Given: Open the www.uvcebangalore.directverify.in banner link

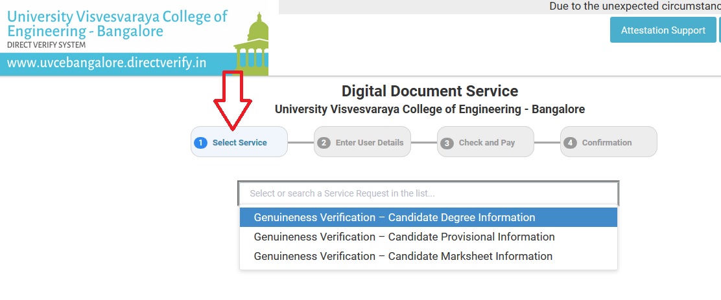Looking at the screenshot, I should pyautogui.click(x=107, y=63).
